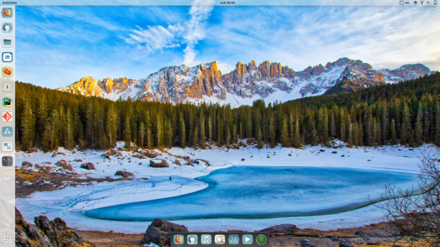440x247 pixels.
Task: Toggle the night light brightness indicator
Action: pyautogui.click(x=415, y=3)
